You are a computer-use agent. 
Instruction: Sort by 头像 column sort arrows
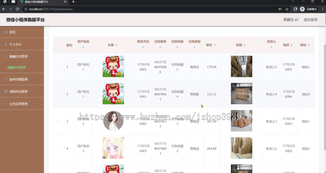pyautogui.click(x=116, y=45)
